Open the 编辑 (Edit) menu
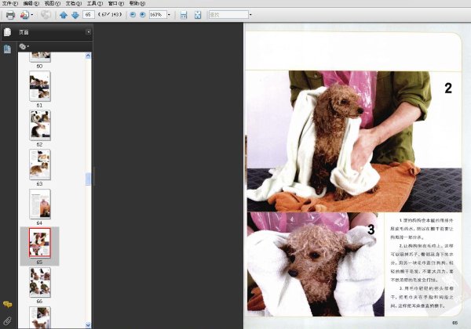This screenshot has height=329, width=471. pos(31,3)
